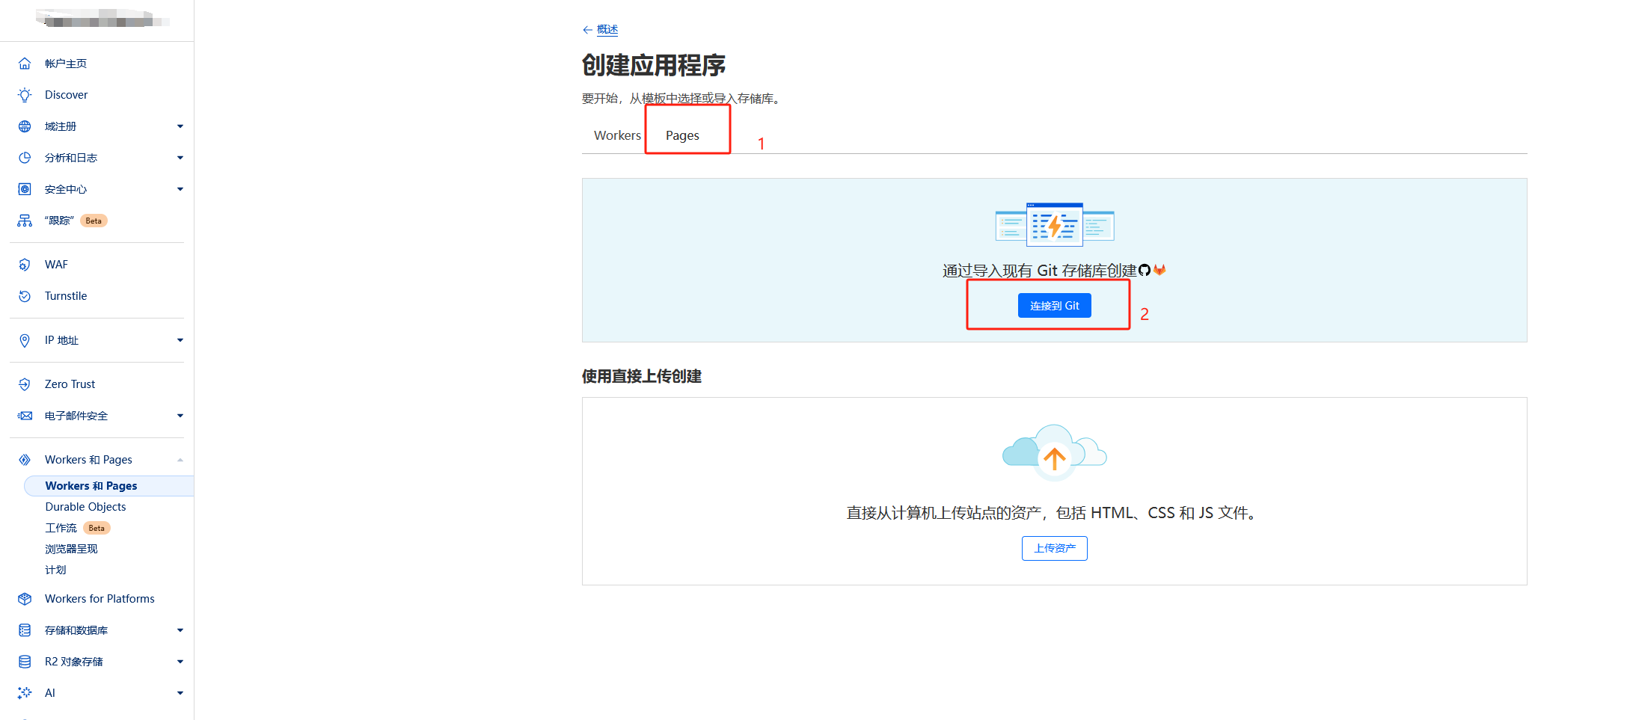Screen dimensions: 1636x720
Task: Expand the IP 地址 dropdown arrow
Action: pos(180,340)
